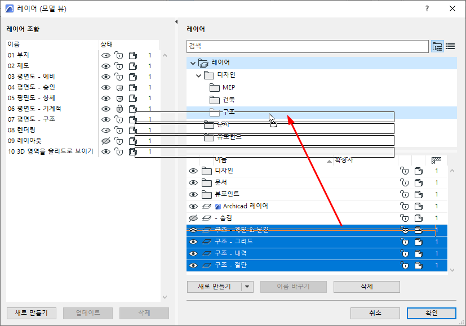Click solid model icon of 02 제도
The image size is (466, 326).
[133, 66]
